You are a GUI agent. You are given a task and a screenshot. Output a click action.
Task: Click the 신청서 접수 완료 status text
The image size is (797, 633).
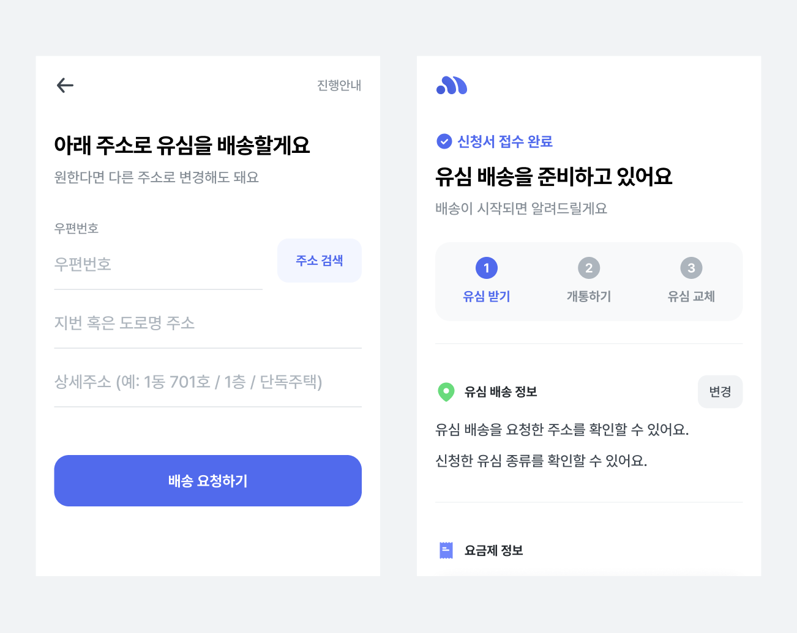pyautogui.click(x=505, y=141)
